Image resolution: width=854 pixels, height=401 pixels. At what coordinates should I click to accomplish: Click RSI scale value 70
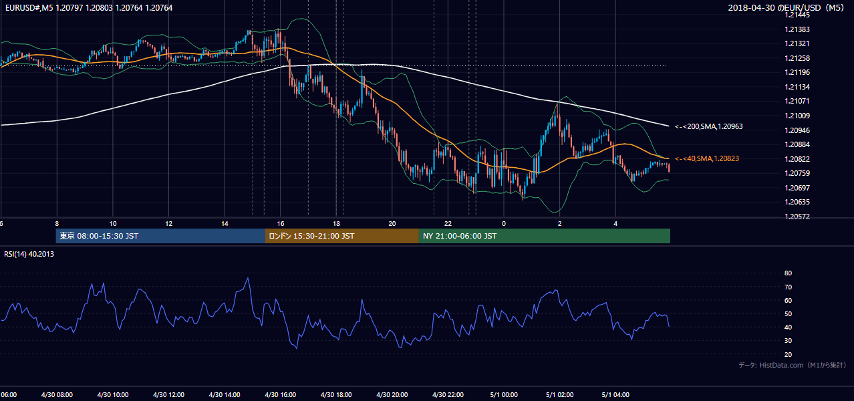[788, 287]
